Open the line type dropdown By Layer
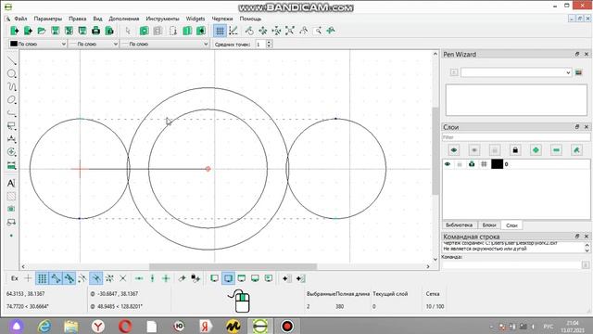This screenshot has height=334, width=593. 165,44
